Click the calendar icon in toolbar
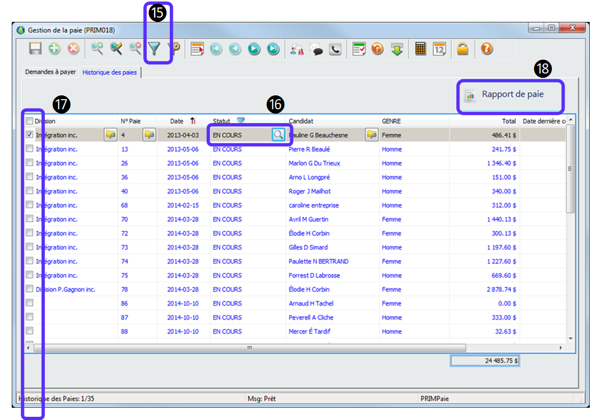 click(x=439, y=50)
